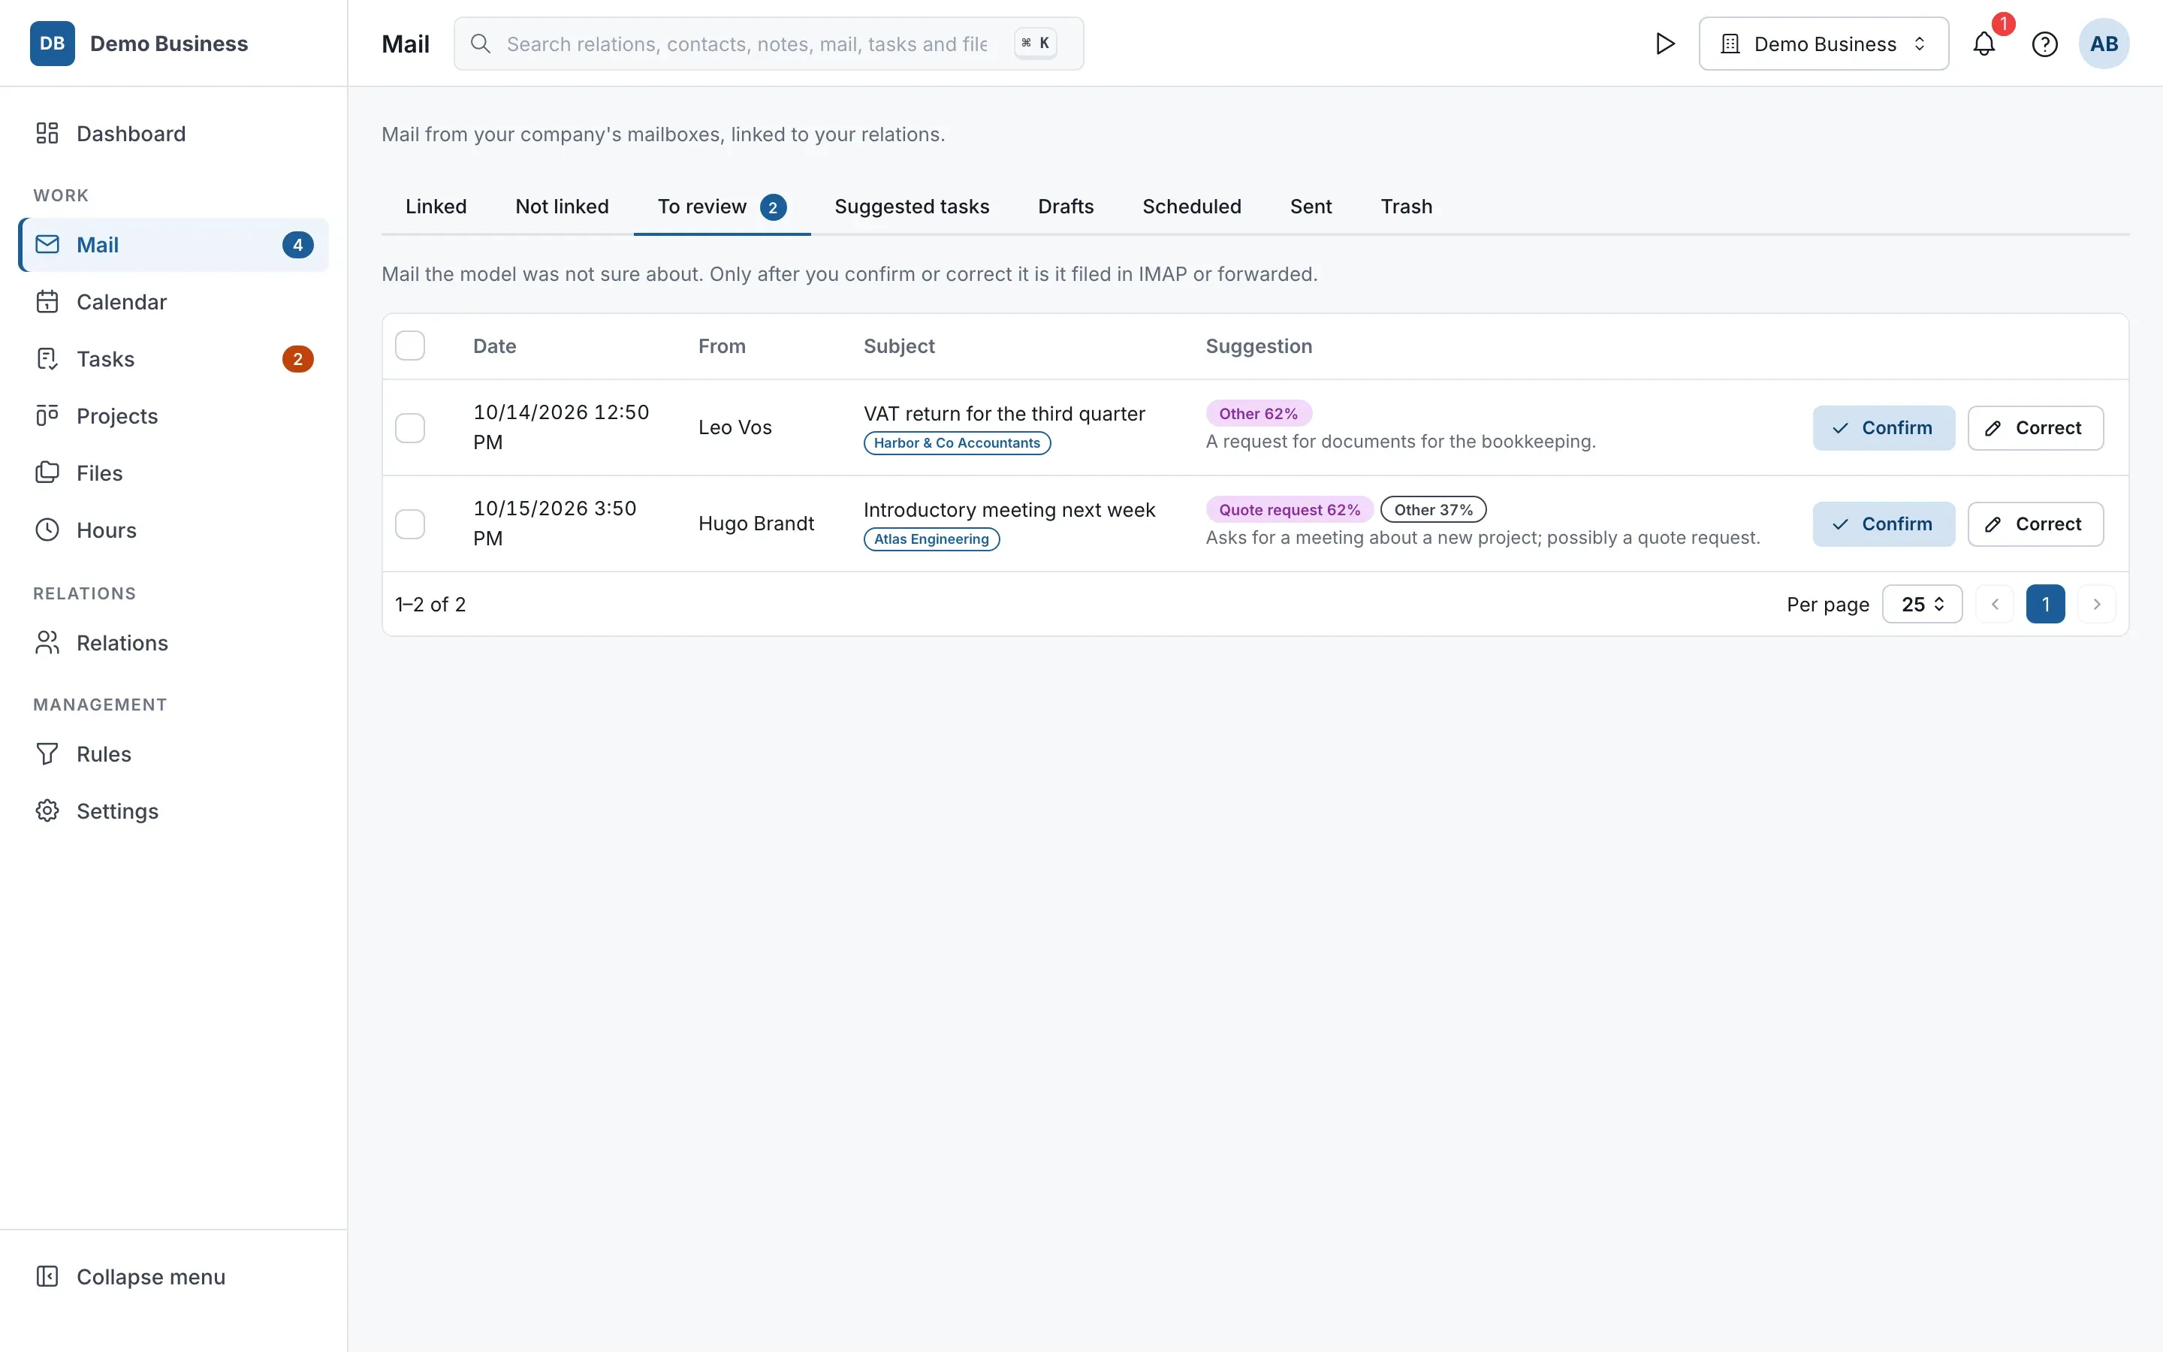Click the Quote request 62% badge
2163x1352 pixels.
(1289, 510)
